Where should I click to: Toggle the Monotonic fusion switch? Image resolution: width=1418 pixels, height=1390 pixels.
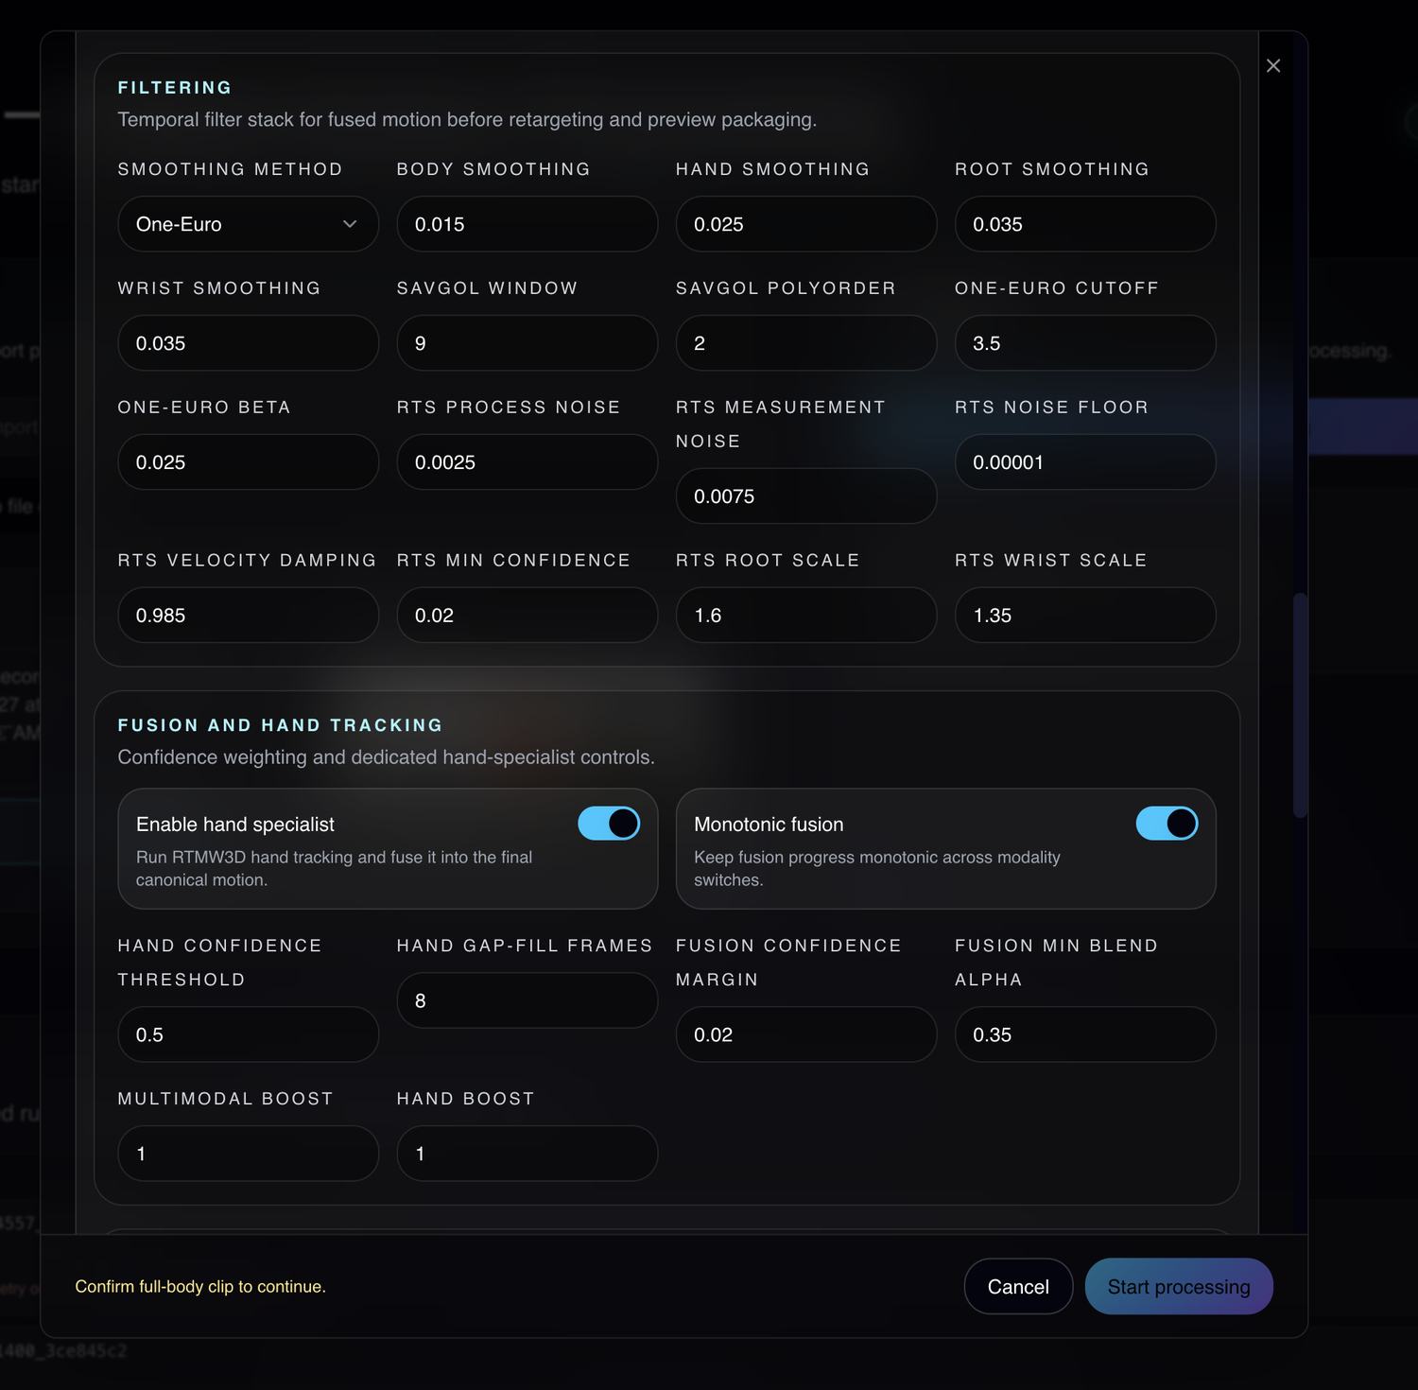1167,824
